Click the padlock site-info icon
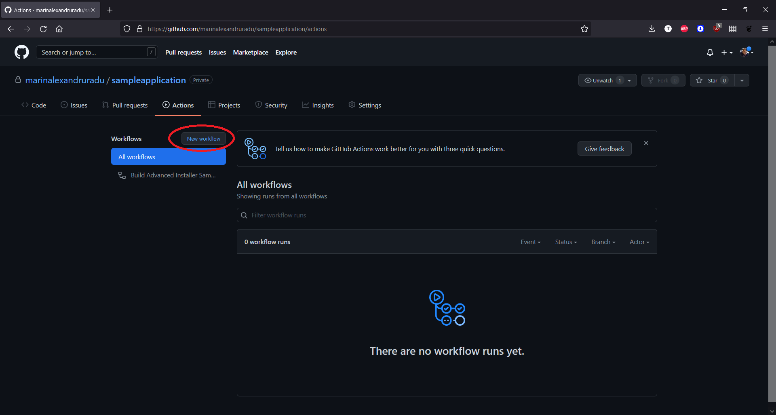The image size is (776, 415). pos(139,29)
